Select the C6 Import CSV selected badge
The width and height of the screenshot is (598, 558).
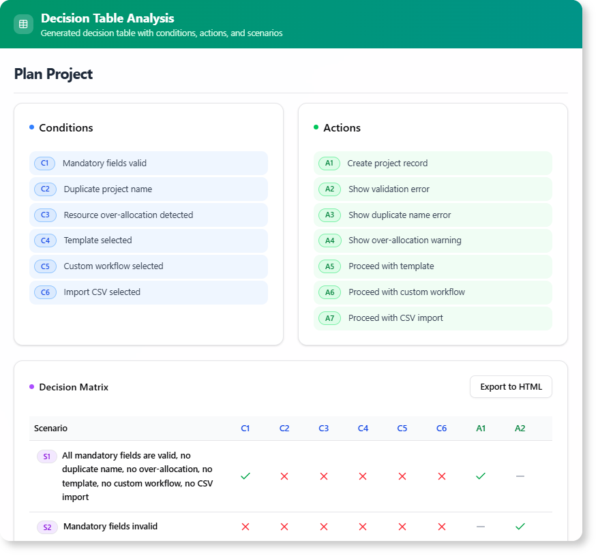click(45, 292)
